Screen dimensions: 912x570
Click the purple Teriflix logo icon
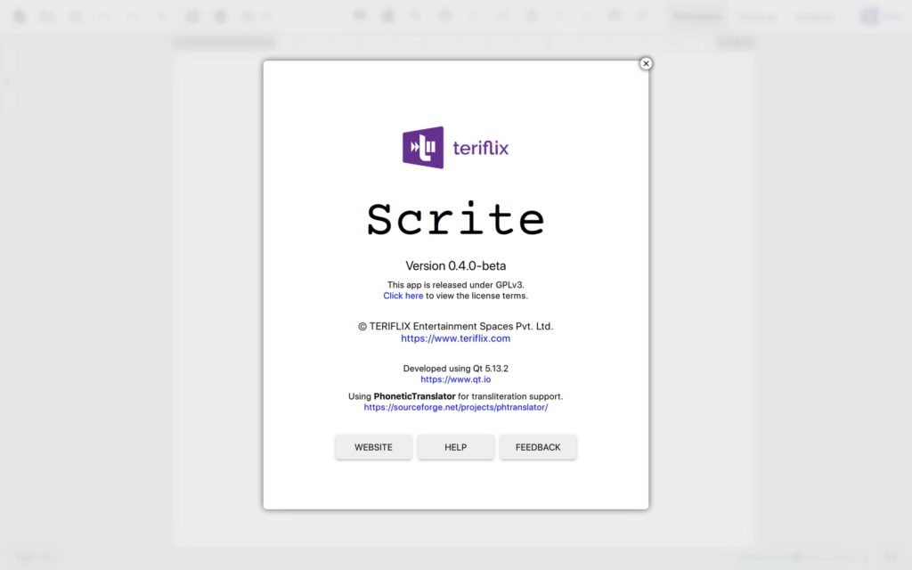click(423, 148)
